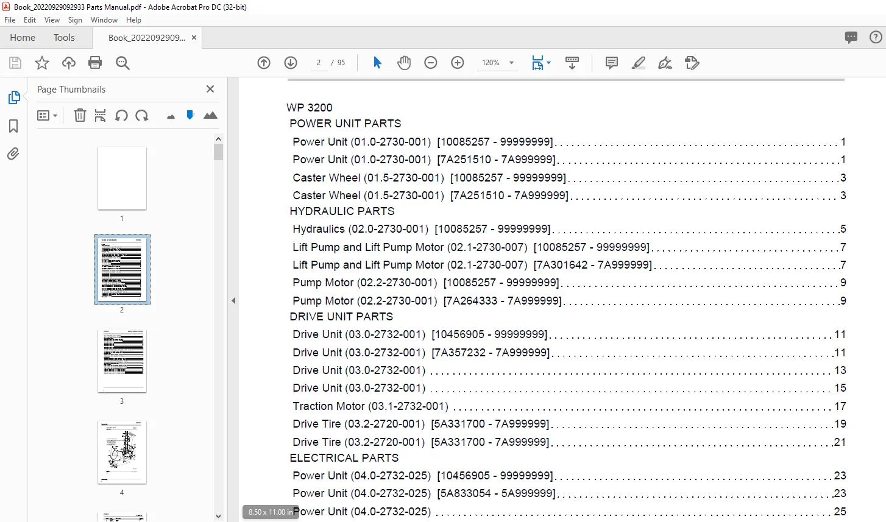This screenshot has height=522, width=886.
Task: Add a sticky note comment
Action: click(x=612, y=63)
